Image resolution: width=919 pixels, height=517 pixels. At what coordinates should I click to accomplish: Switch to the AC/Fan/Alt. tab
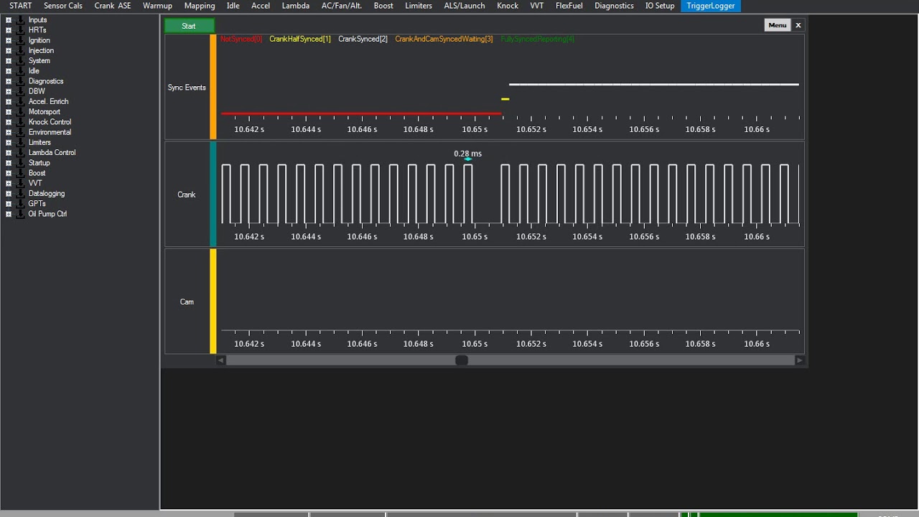pos(342,6)
